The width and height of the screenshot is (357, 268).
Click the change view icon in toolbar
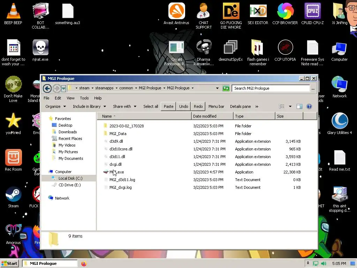[282, 106]
